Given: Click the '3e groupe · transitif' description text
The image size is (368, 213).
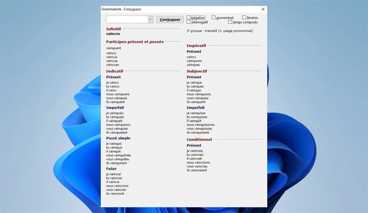Looking at the screenshot, I should pyautogui.click(x=220, y=31).
